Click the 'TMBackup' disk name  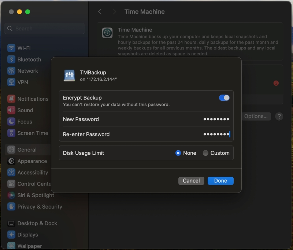tap(93, 72)
